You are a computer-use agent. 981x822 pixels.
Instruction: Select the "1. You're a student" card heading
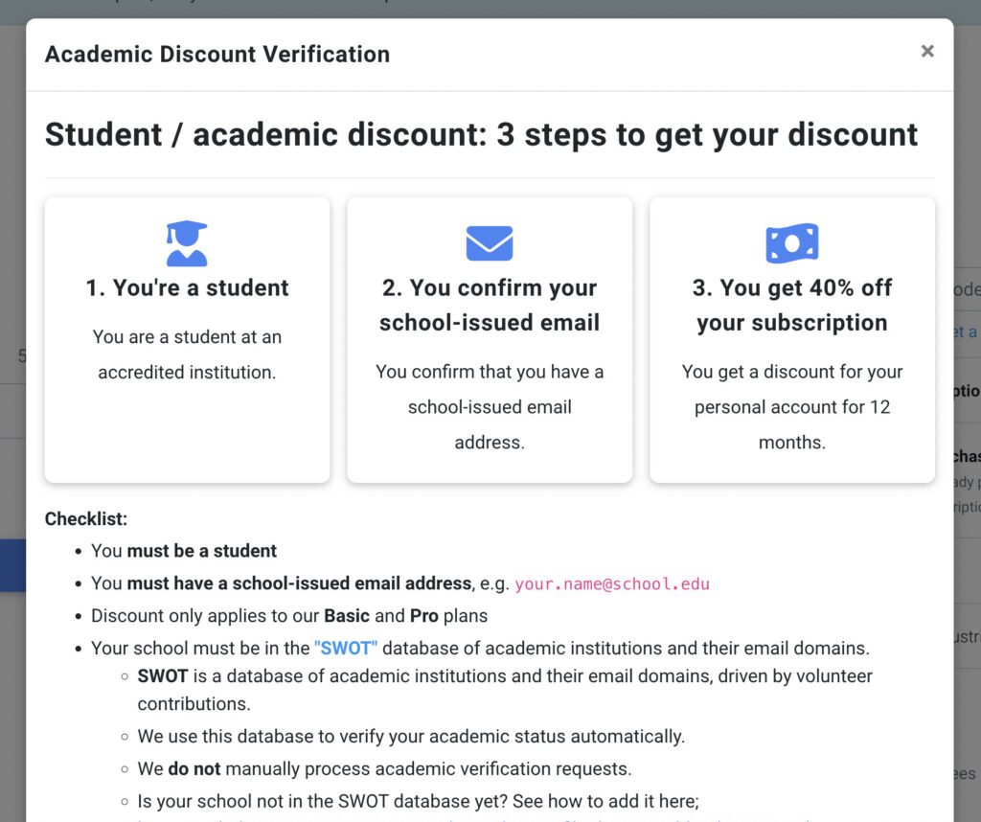[187, 287]
